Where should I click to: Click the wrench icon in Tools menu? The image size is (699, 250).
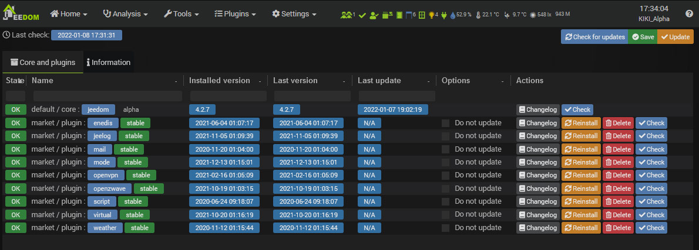167,14
